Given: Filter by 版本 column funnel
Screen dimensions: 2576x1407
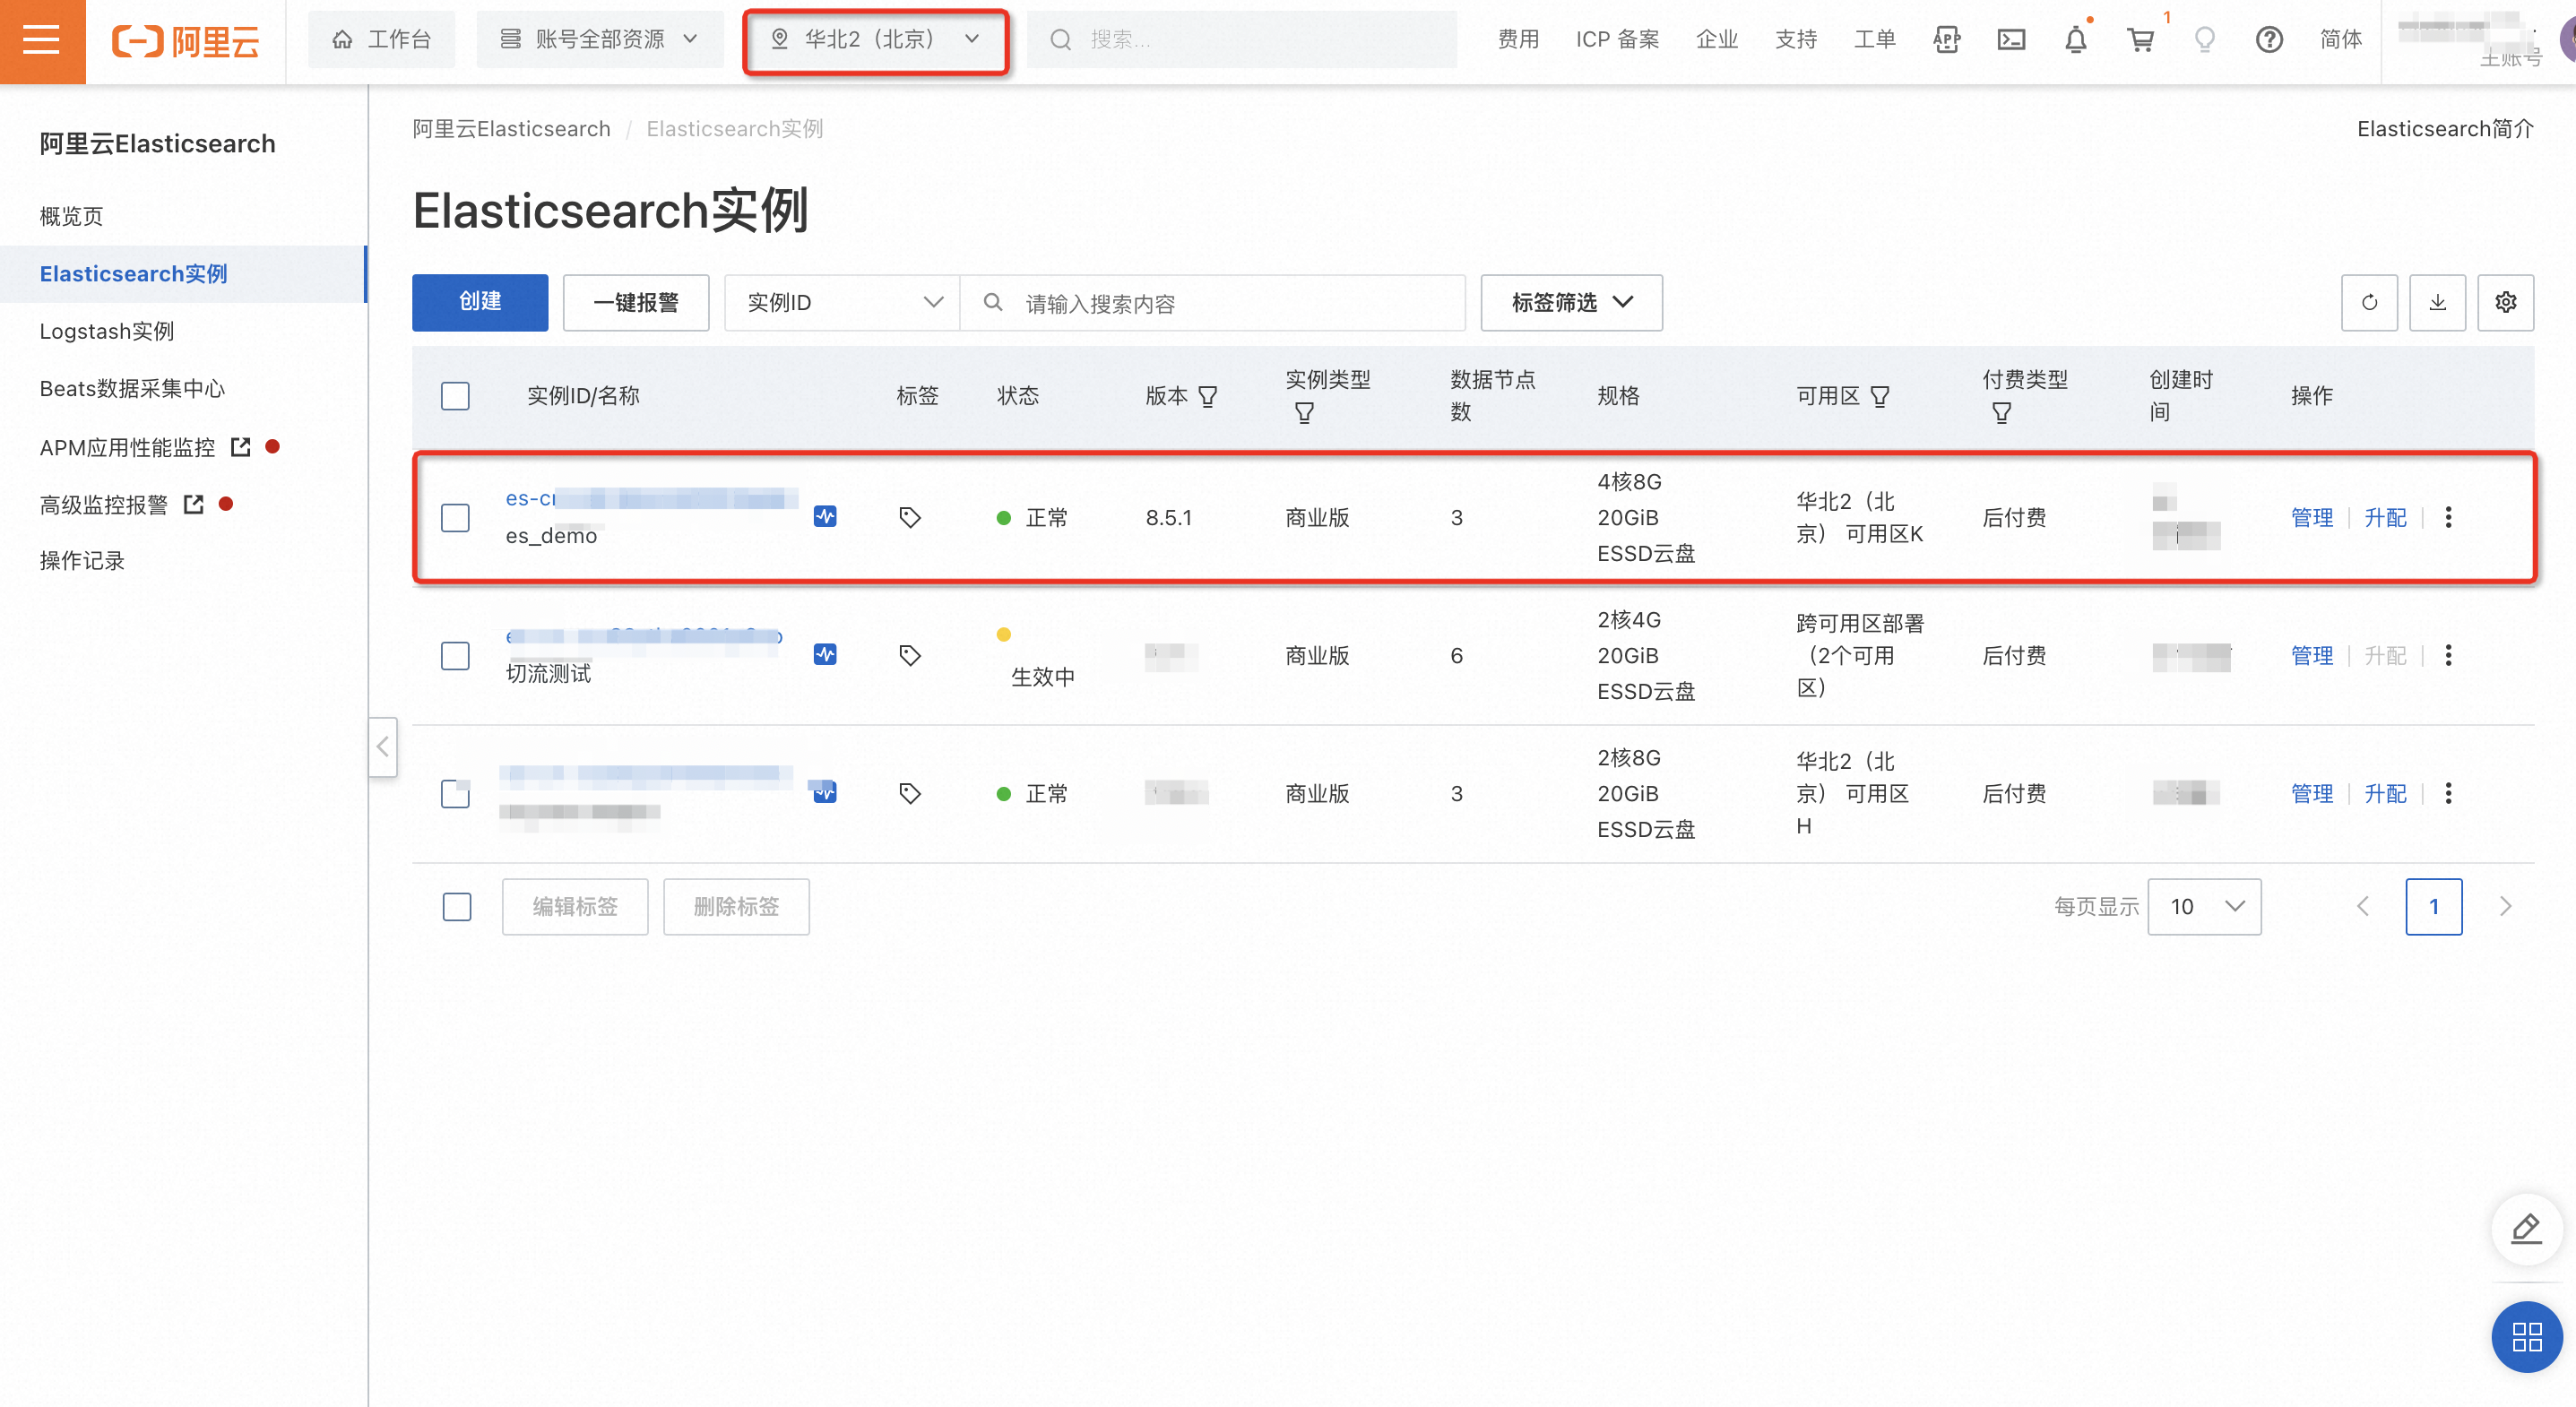Looking at the screenshot, I should pyautogui.click(x=1207, y=397).
